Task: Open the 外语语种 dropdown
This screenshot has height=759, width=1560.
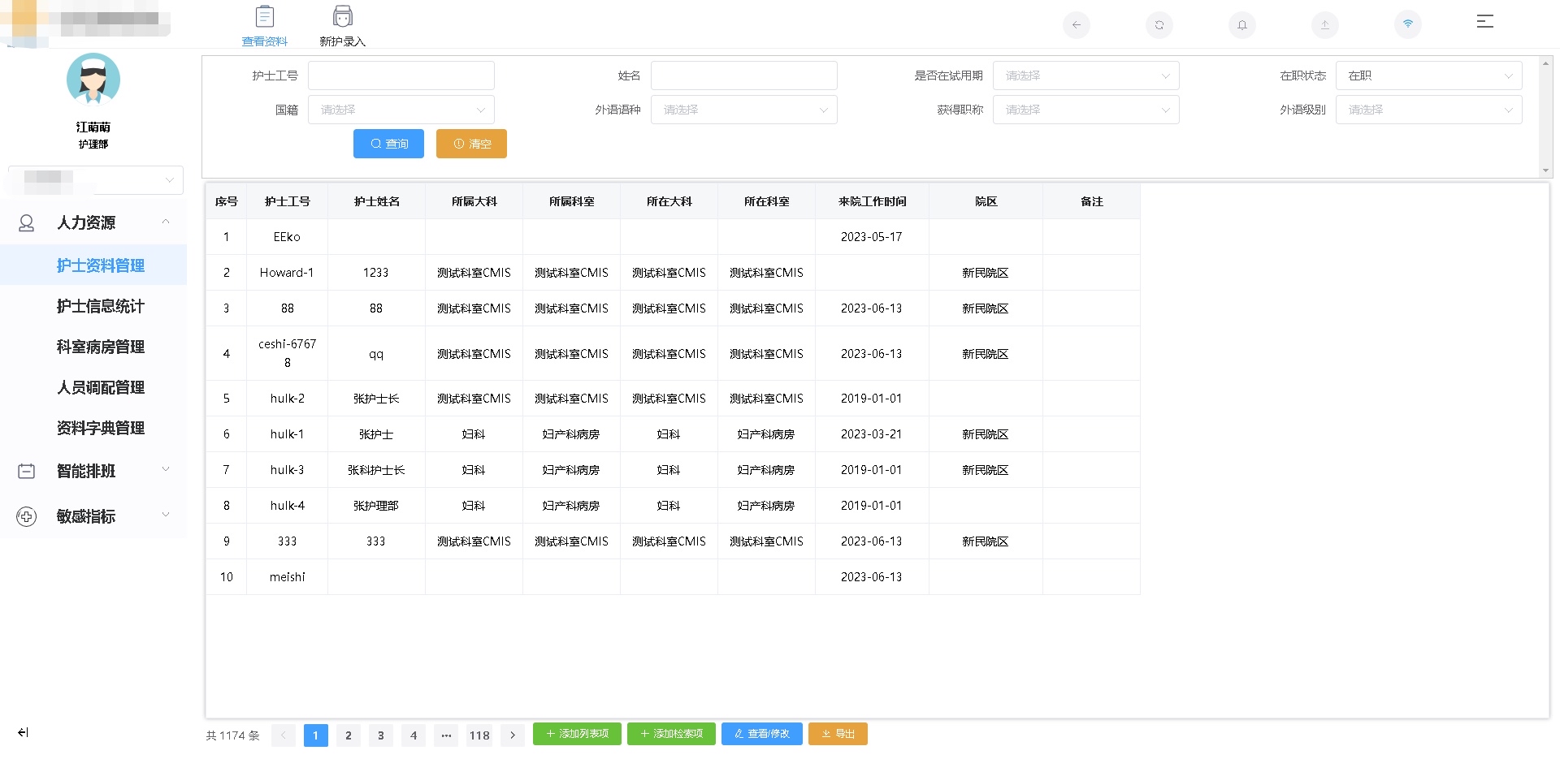Action: point(743,110)
